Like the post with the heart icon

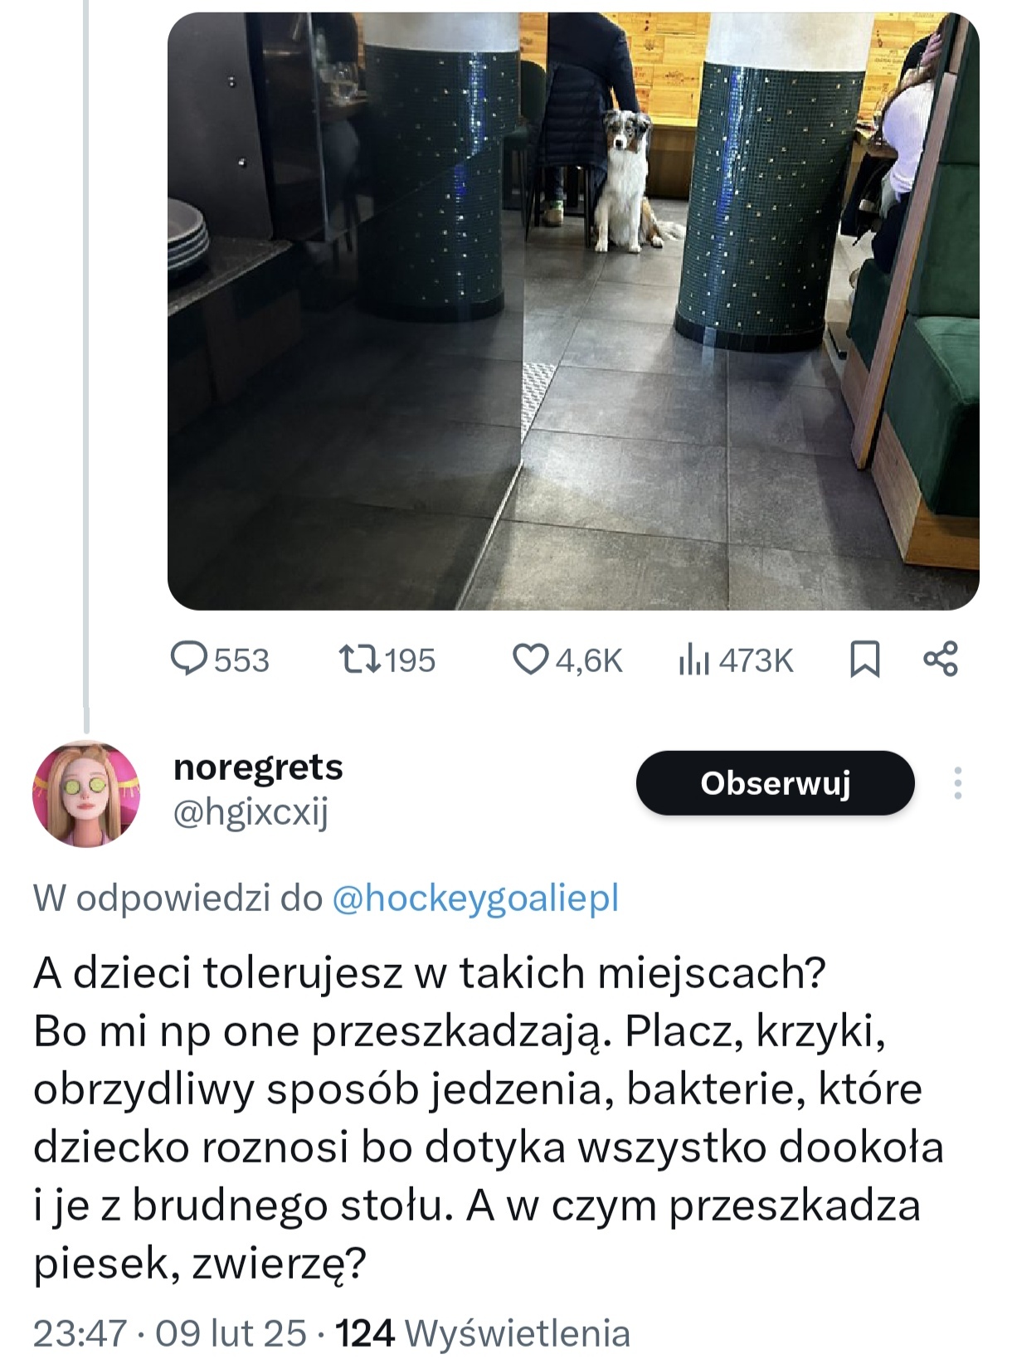pyautogui.click(x=529, y=660)
